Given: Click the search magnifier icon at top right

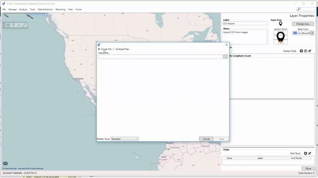Looking at the screenshot, I should click(299, 9).
